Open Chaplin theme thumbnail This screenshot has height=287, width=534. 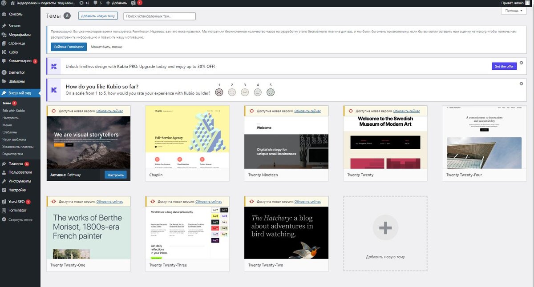[187, 137]
